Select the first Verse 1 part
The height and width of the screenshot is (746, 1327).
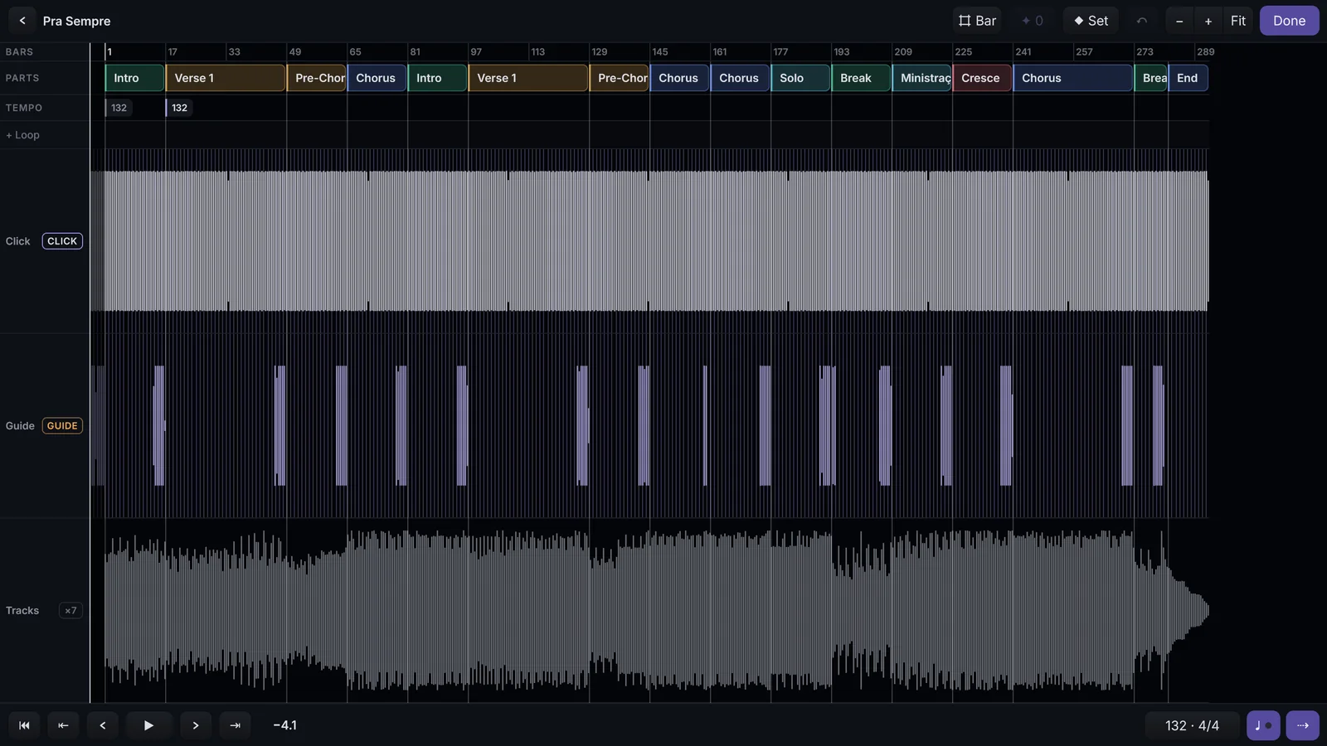click(x=226, y=78)
